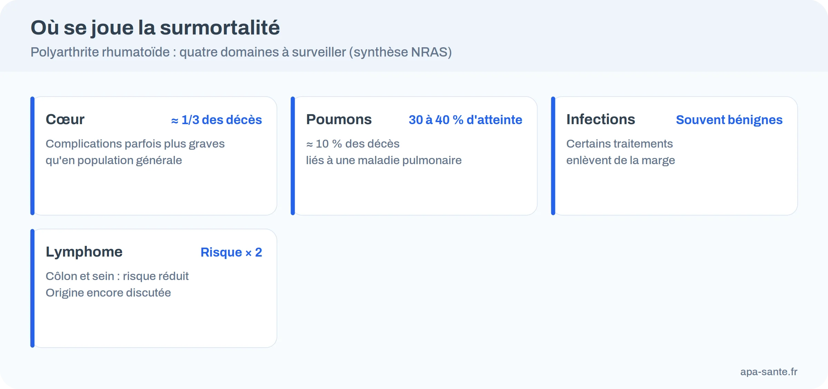Open the apa-sante.fr source link
The width and height of the screenshot is (828, 389).
point(769,371)
